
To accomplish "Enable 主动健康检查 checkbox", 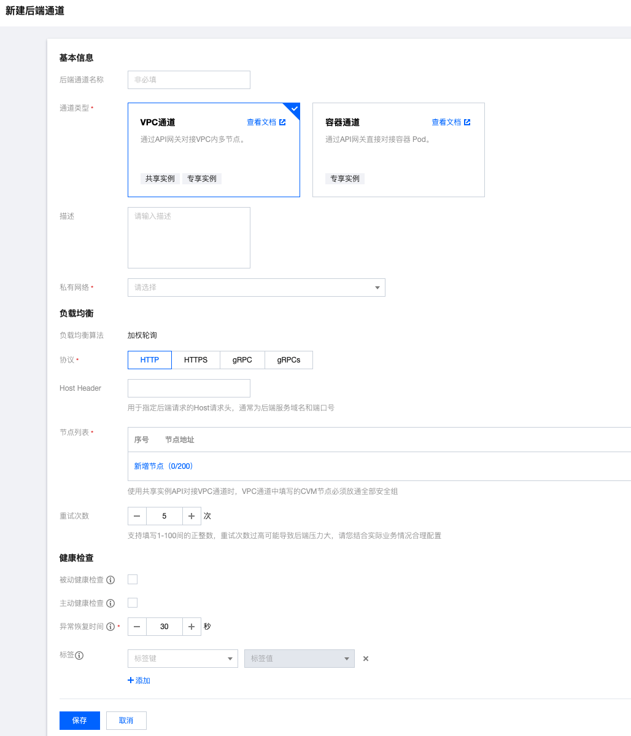I will pos(133,603).
